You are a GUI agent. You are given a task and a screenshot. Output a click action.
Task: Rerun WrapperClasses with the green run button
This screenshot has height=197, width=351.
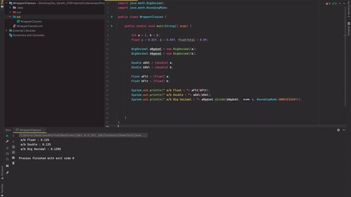pos(7,136)
